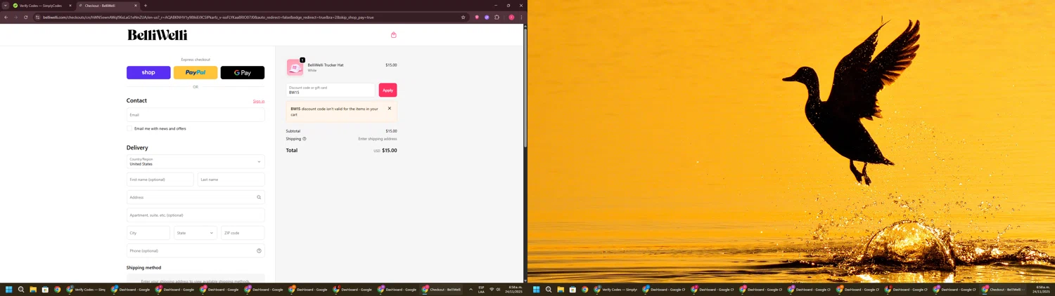The image size is (1055, 296).
Task: Apply the discount code
Action: click(x=388, y=90)
